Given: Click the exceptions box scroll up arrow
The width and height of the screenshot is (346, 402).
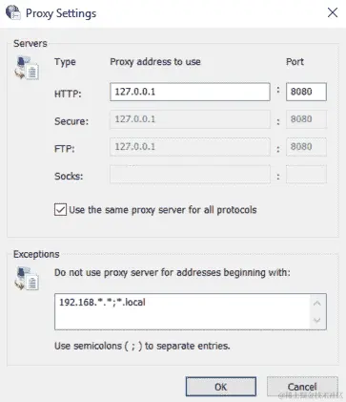Looking at the screenshot, I should (x=316, y=304).
